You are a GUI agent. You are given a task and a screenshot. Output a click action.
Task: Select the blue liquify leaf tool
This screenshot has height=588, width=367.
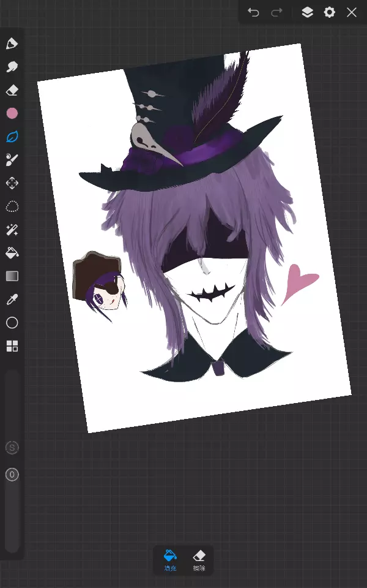tap(12, 137)
